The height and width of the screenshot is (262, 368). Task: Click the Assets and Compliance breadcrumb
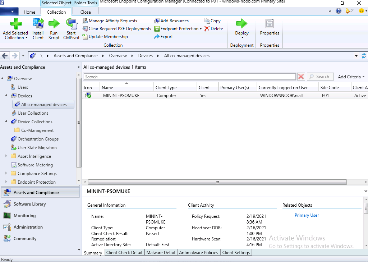75,56
